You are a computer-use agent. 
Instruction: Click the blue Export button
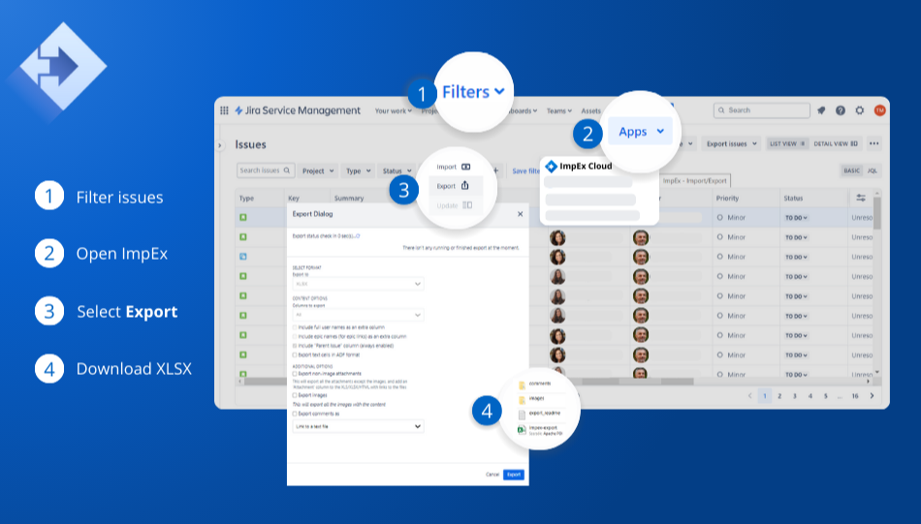(x=514, y=475)
